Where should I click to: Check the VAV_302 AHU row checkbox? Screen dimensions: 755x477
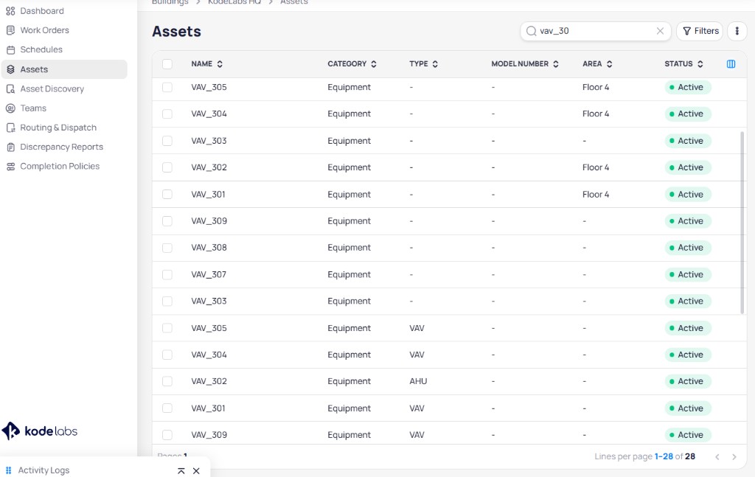[x=167, y=381]
